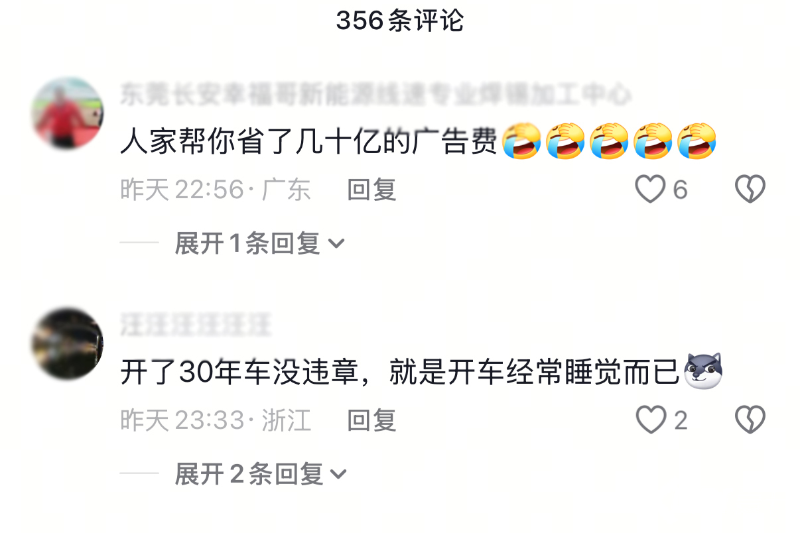Image resolution: width=800 pixels, height=533 pixels.
Task: Tap the husky dog emoji in second comment
Action: pyautogui.click(x=703, y=371)
